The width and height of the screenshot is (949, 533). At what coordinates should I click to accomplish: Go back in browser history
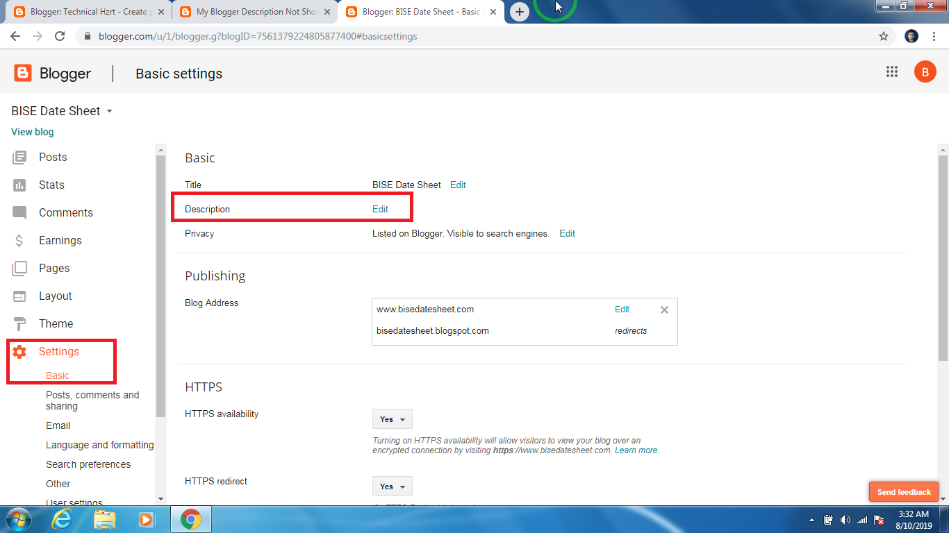(15, 36)
